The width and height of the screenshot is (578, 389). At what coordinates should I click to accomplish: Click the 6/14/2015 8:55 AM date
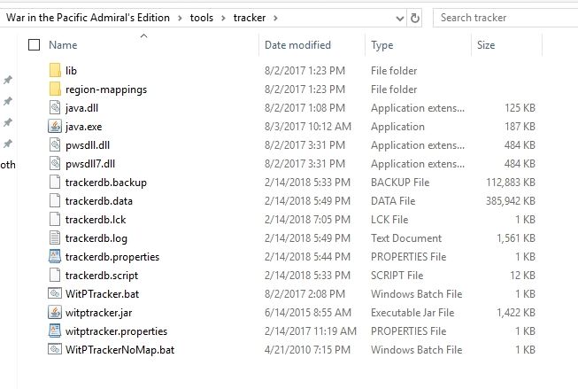click(x=308, y=313)
